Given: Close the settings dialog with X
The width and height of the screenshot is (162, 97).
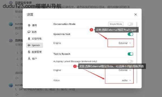Looking at the screenshot, I should pyautogui.click(x=136, y=15).
